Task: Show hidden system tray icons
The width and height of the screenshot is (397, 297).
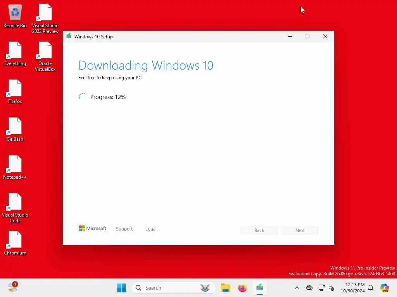Action: pos(297,288)
